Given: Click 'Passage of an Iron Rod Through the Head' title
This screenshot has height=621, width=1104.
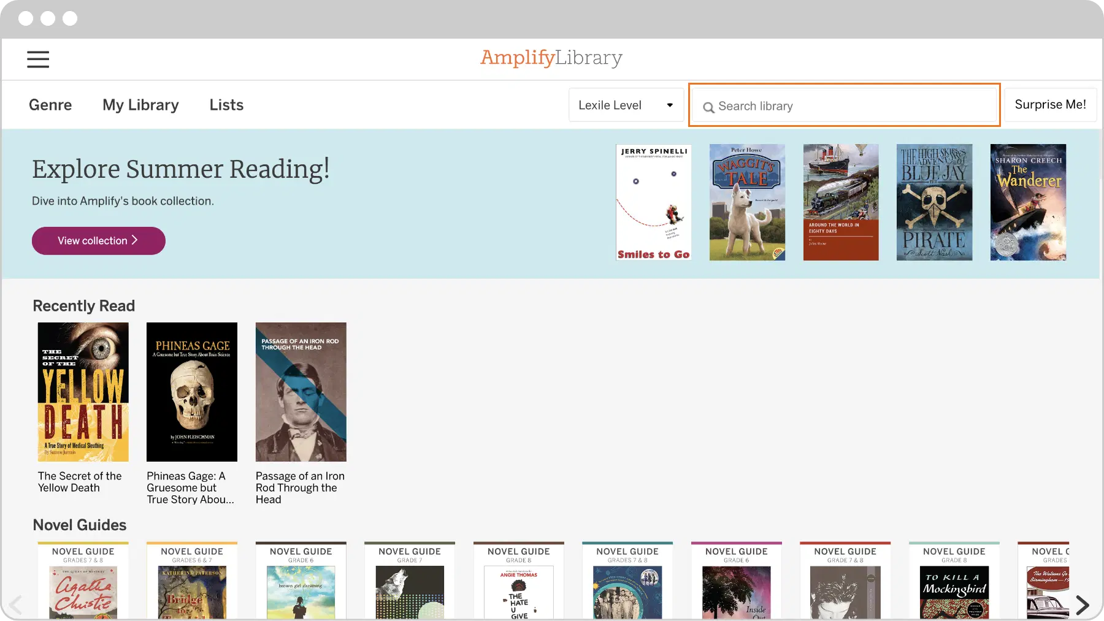Looking at the screenshot, I should pyautogui.click(x=300, y=487).
